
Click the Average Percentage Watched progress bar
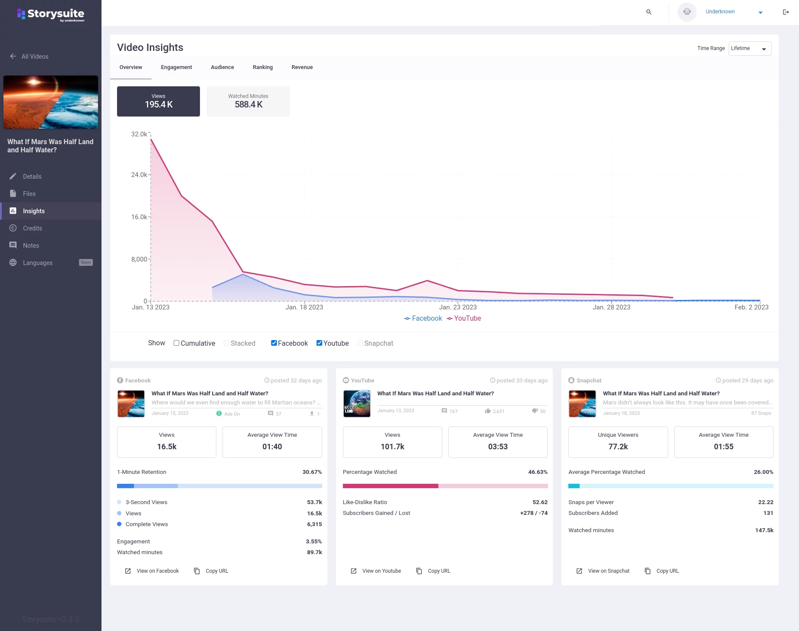tap(671, 486)
